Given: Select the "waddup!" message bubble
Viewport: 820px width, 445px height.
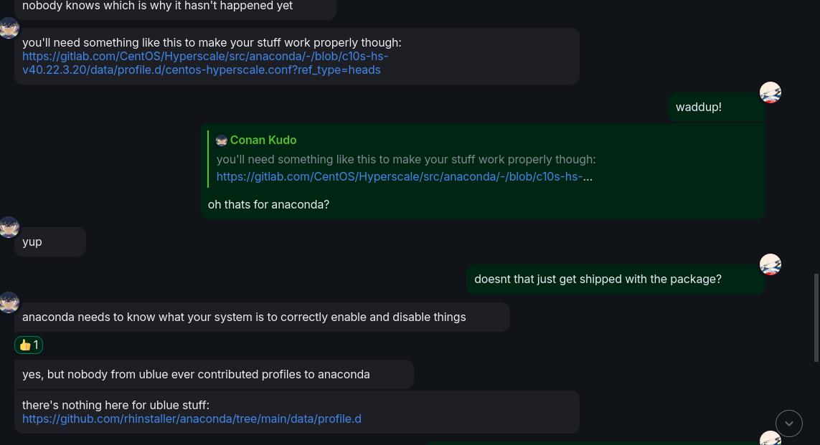Looking at the screenshot, I should 699,107.
